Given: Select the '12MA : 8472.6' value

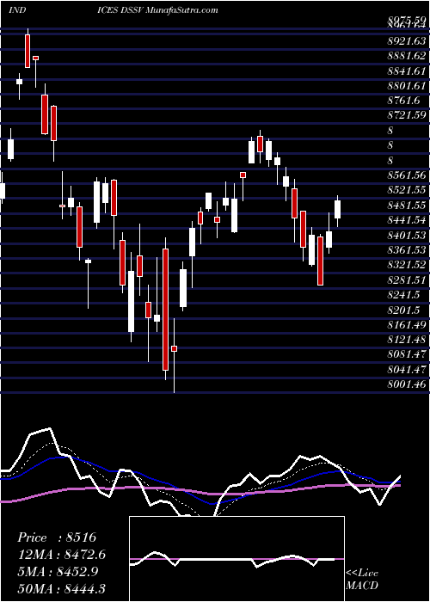Looking at the screenshot, I should coord(61,555).
